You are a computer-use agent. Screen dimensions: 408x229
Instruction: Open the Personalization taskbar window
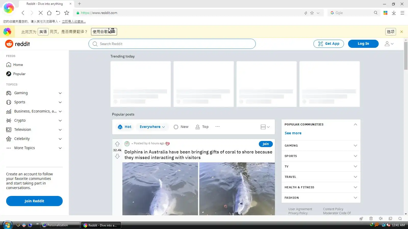tap(60, 225)
